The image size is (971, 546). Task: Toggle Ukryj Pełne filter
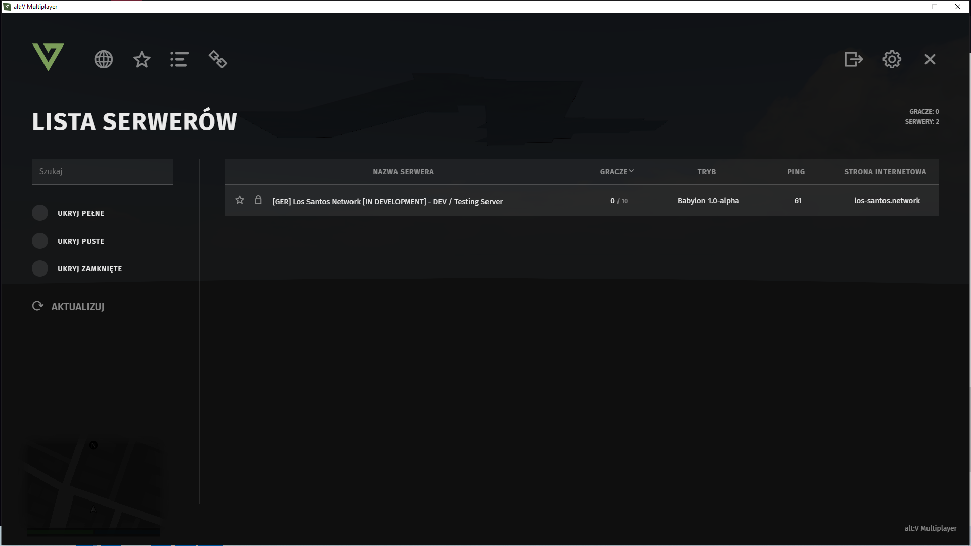click(40, 213)
